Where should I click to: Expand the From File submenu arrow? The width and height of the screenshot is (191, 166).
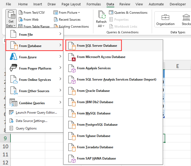(60, 34)
